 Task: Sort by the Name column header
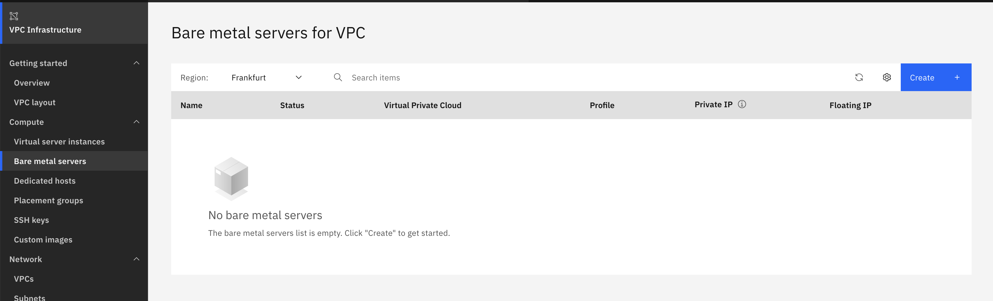tap(191, 105)
